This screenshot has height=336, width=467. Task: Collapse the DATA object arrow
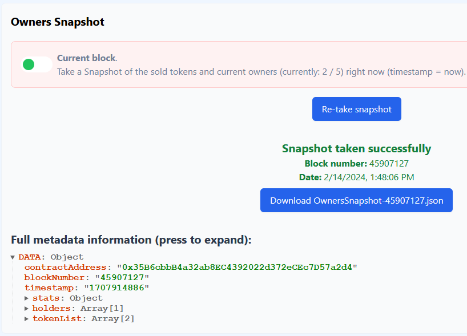pos(13,257)
